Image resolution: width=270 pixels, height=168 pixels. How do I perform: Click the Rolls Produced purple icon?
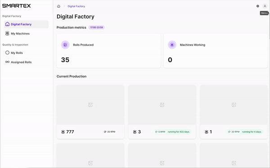pos(65,45)
